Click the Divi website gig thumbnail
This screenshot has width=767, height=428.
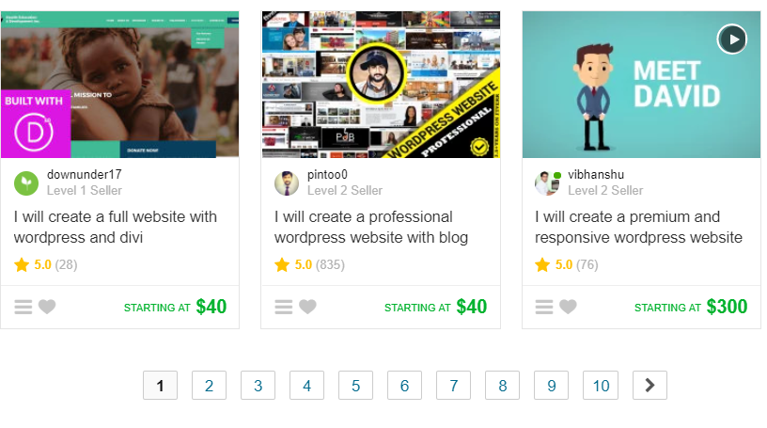[x=120, y=85]
